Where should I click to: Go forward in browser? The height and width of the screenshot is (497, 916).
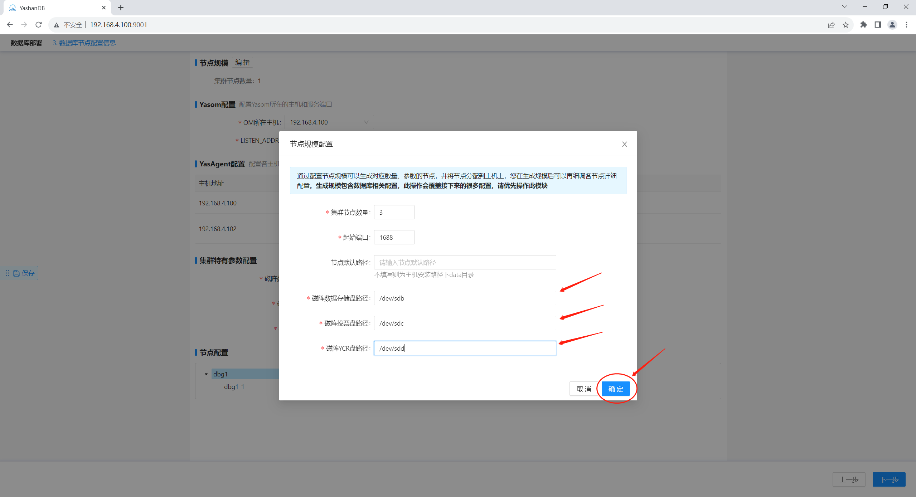click(24, 25)
